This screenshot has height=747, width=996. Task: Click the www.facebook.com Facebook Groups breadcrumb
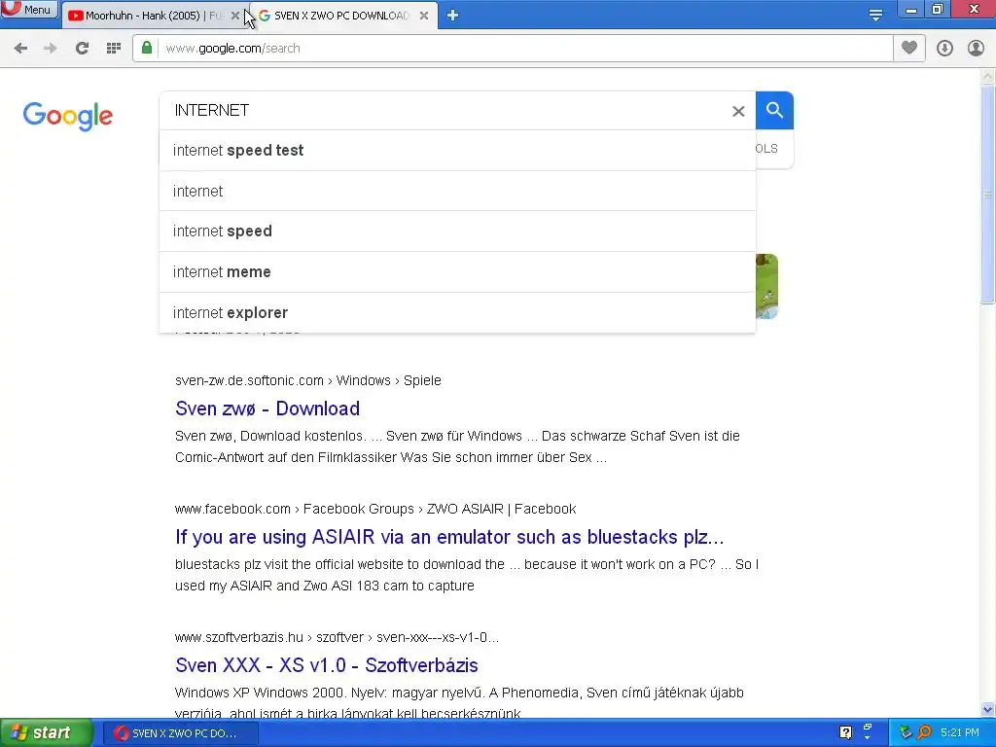pos(375,509)
